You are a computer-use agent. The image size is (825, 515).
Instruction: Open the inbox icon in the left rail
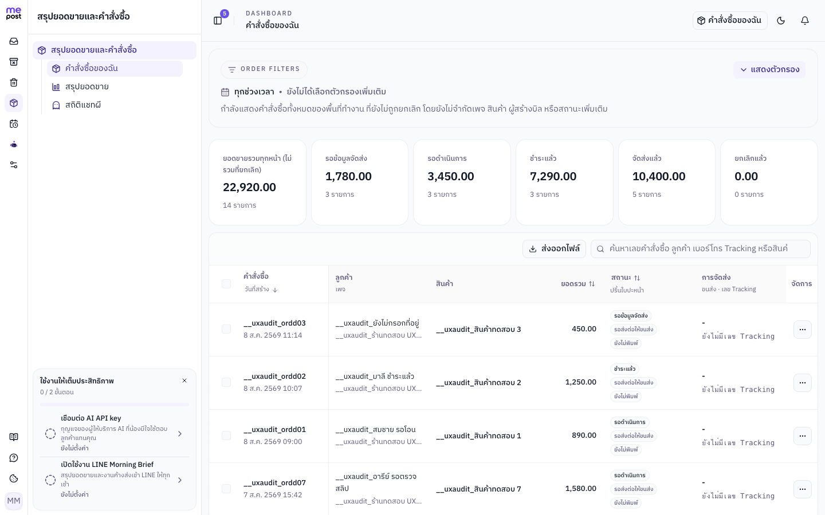click(14, 41)
